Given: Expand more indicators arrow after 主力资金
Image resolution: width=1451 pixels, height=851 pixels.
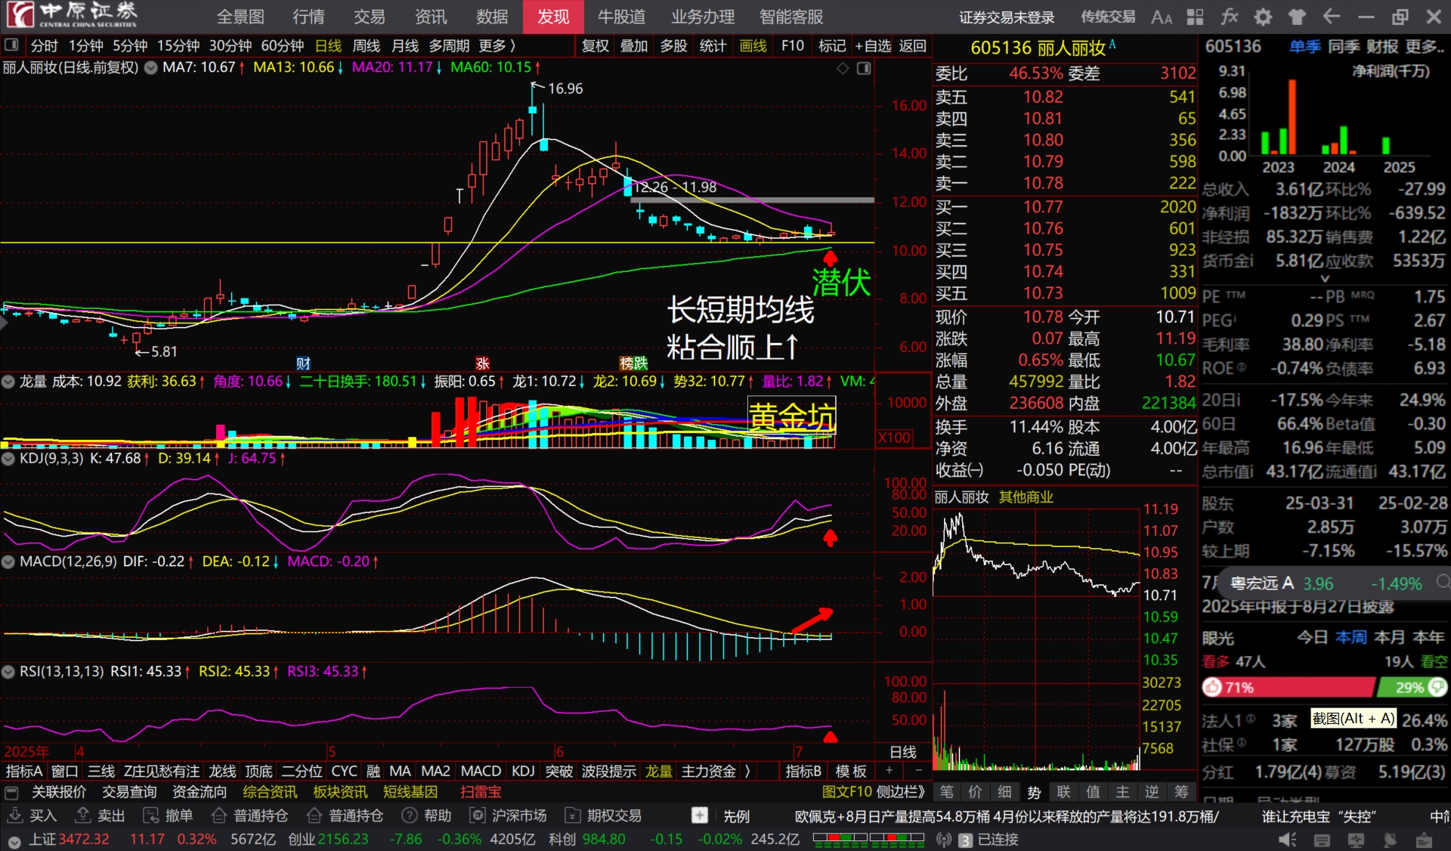Looking at the screenshot, I should (747, 771).
